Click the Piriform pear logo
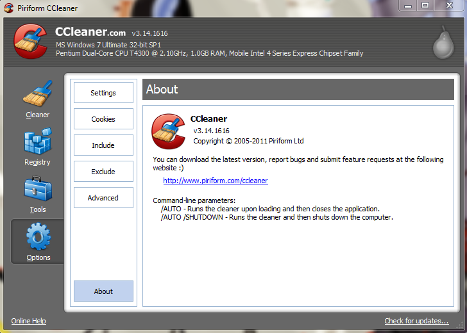 443,42
